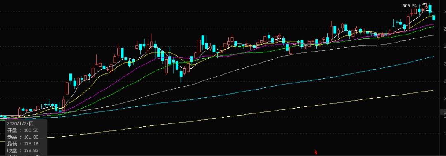Click the price marker box on right axis
Image resolution: width=446 pixels, height=156 pixels.
coord(443,112)
